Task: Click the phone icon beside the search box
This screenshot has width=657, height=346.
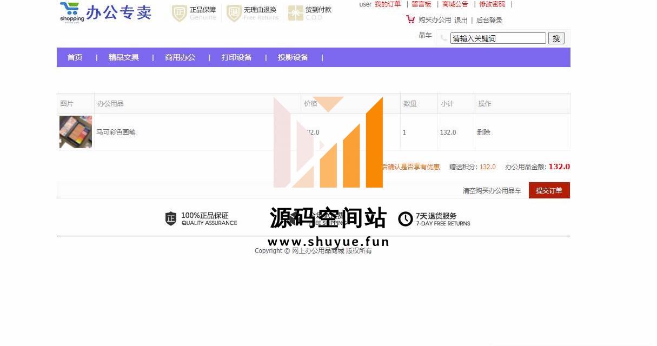Action: (443, 38)
